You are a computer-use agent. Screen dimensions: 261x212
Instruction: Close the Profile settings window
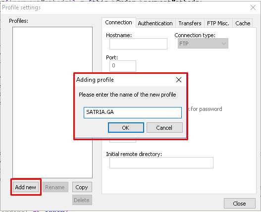253,7
